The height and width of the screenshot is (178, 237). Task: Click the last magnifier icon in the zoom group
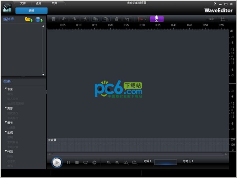pyautogui.click(x=135, y=163)
